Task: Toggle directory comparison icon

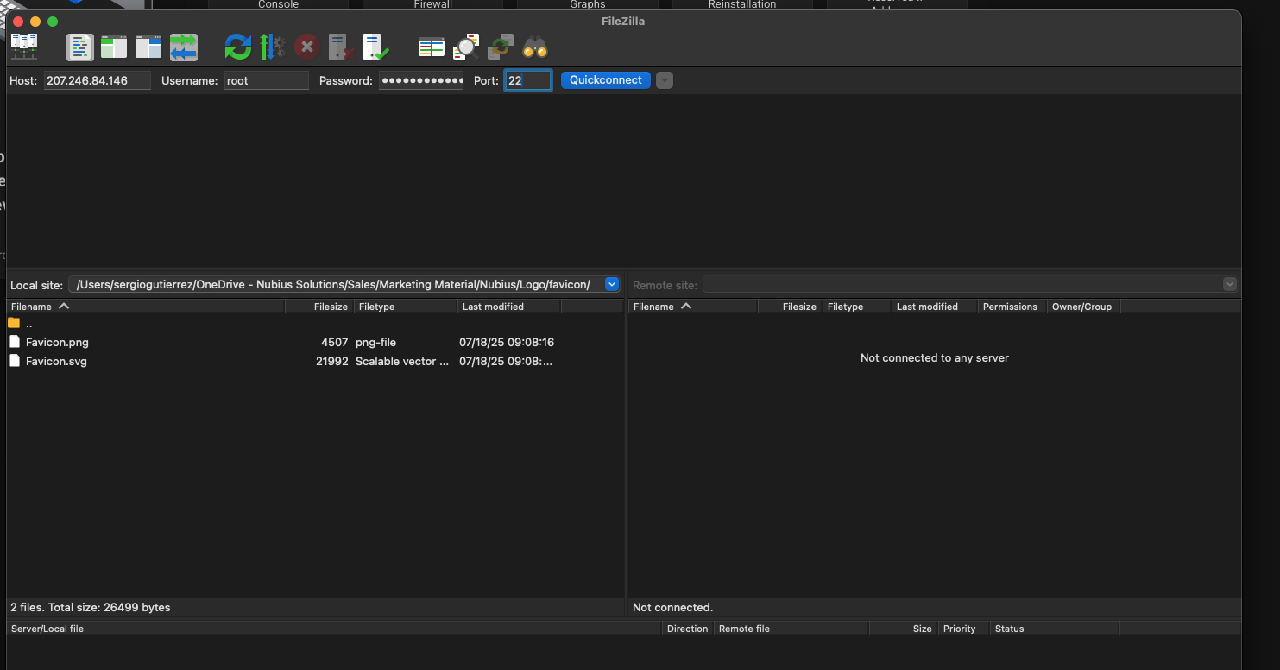Action: [x=466, y=47]
